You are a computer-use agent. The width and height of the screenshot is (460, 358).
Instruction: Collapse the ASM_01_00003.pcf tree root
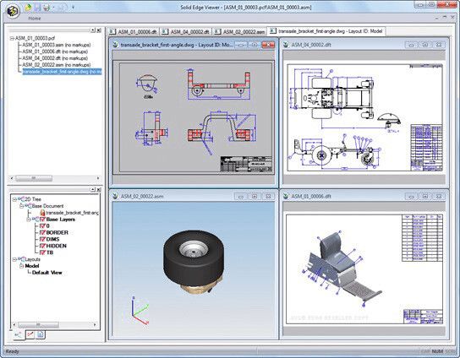(x=12, y=38)
